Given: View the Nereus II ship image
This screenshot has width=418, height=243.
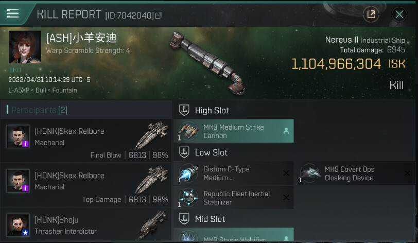Looking at the screenshot, I should (208, 63).
